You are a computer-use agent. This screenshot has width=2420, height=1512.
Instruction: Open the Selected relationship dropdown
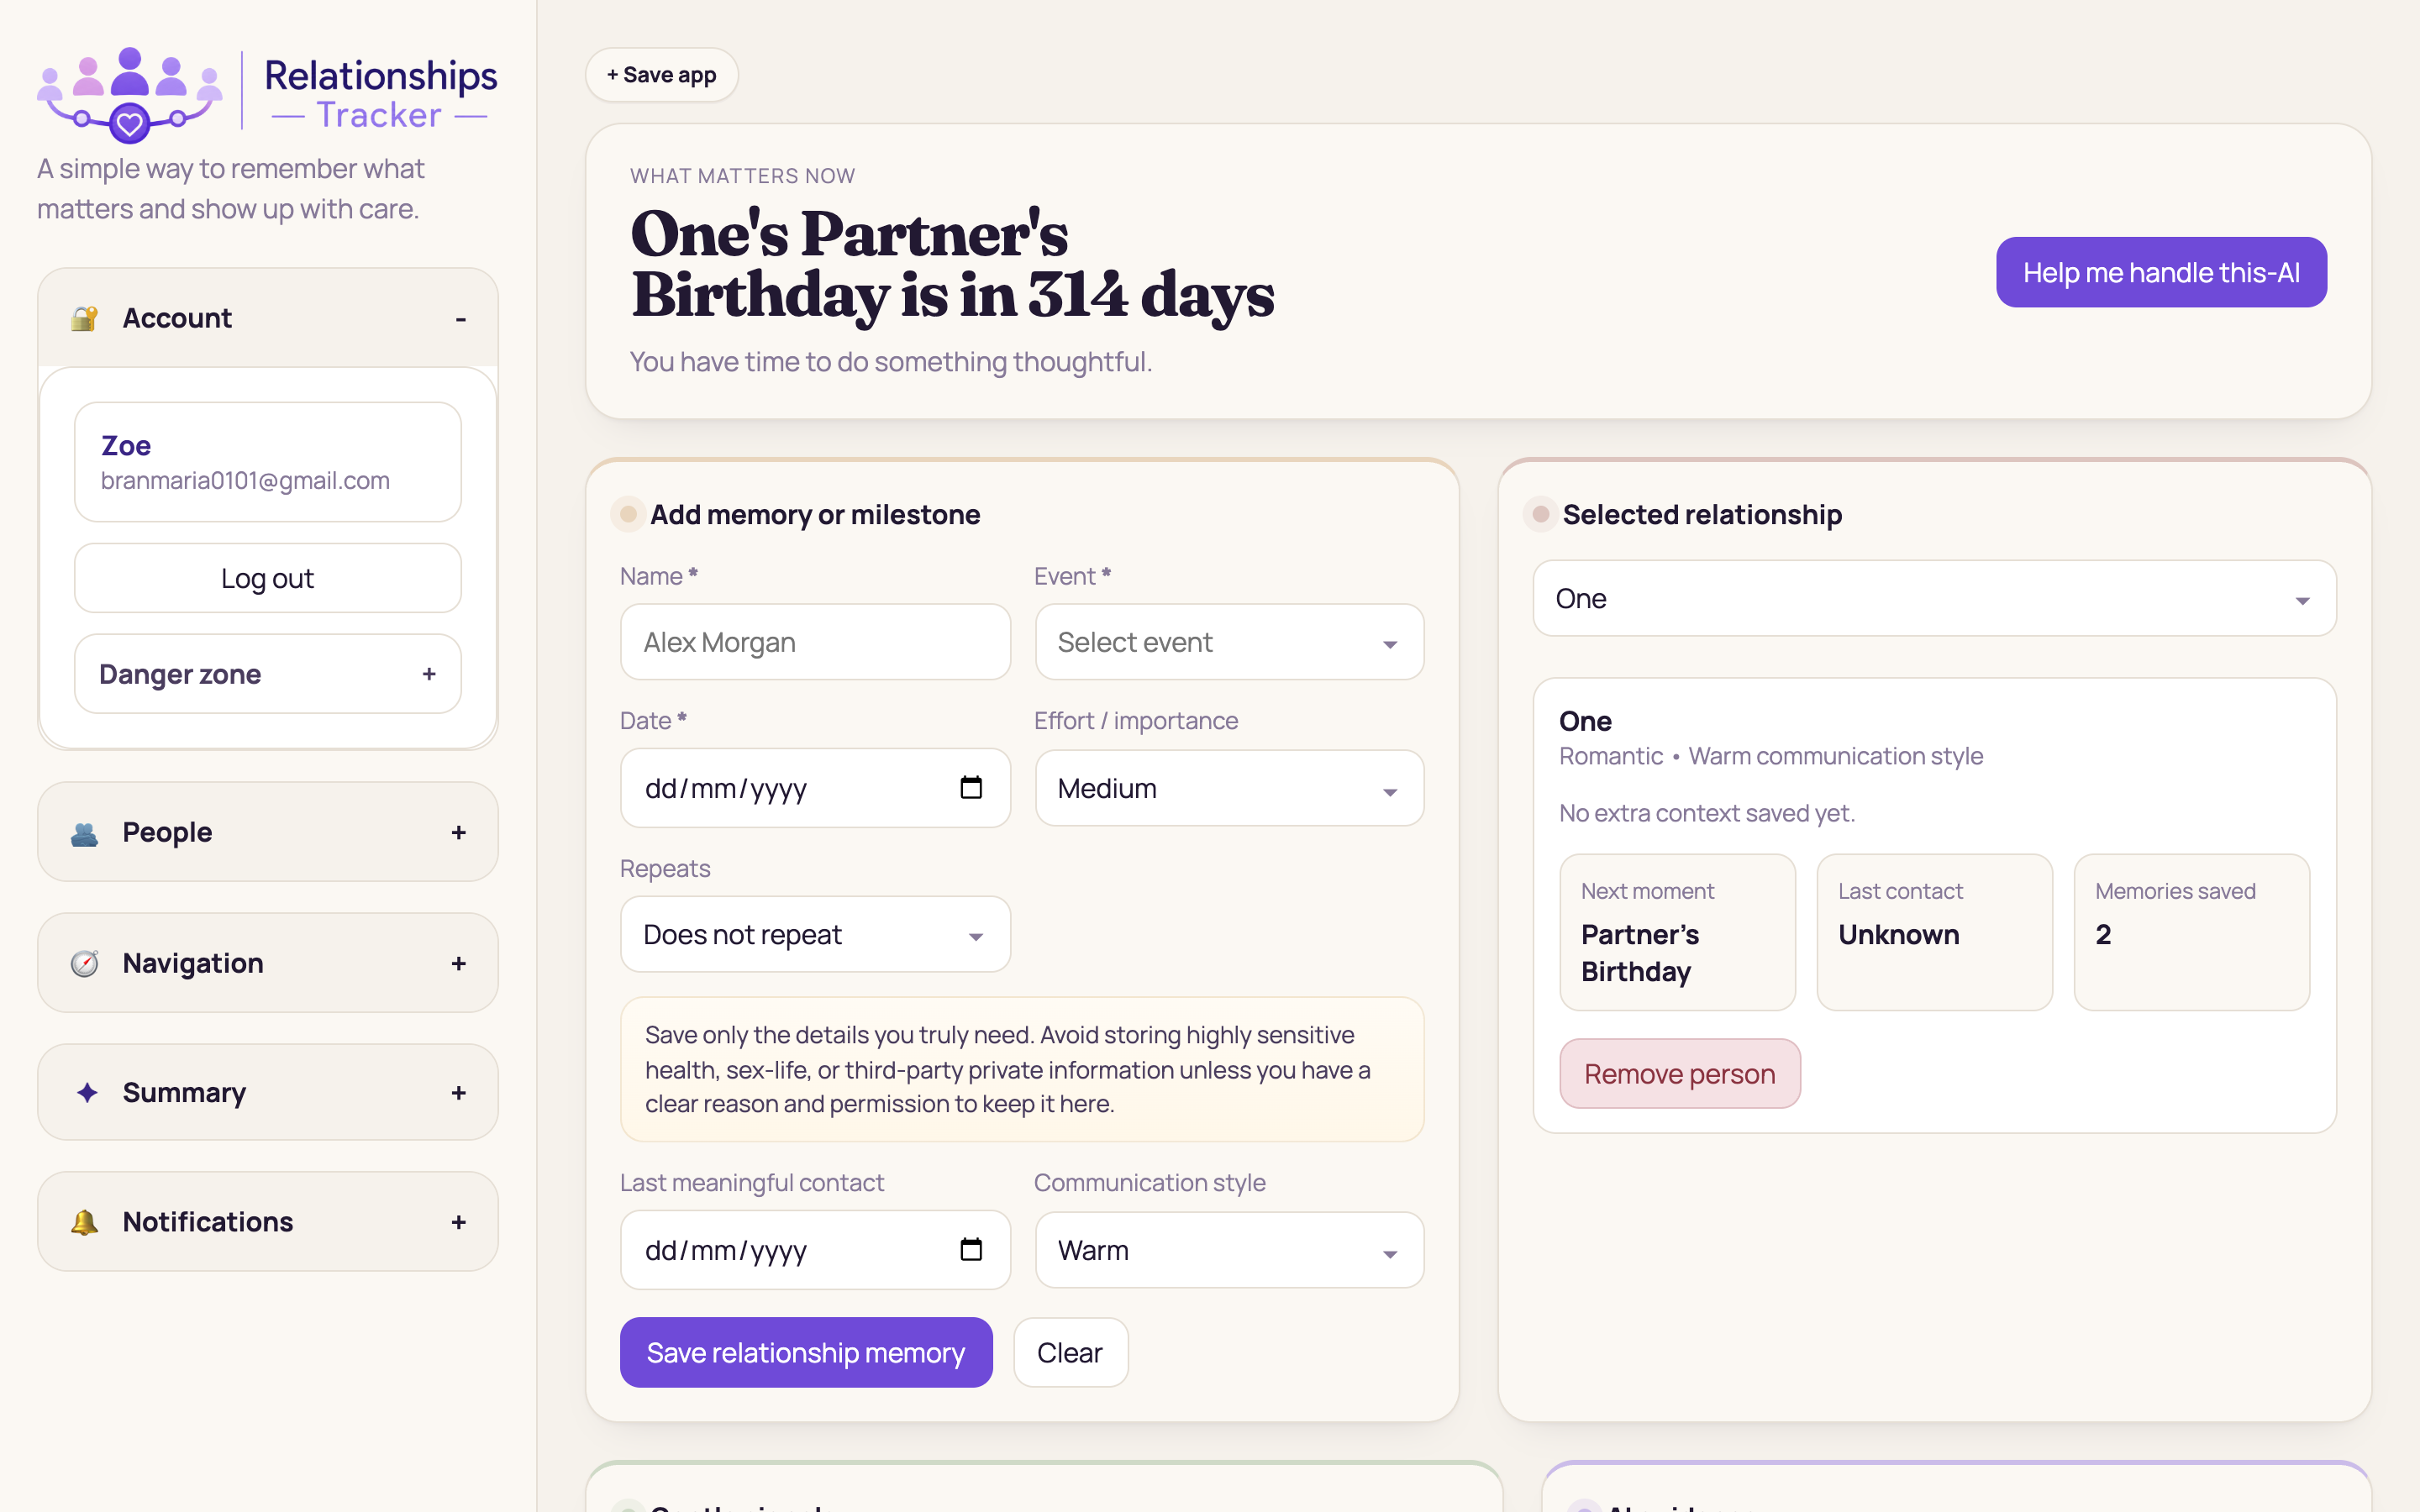coord(1934,598)
